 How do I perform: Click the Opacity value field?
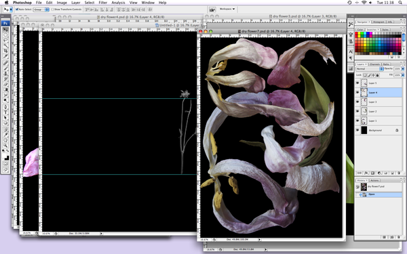click(x=397, y=68)
